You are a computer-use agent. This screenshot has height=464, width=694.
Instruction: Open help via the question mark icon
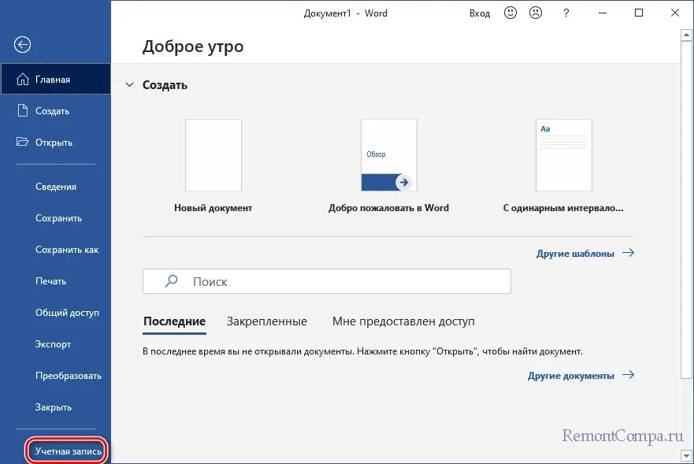(x=566, y=13)
